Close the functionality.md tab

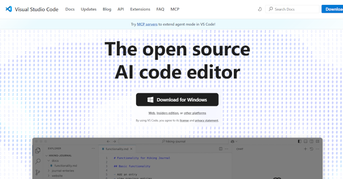(x=131, y=149)
